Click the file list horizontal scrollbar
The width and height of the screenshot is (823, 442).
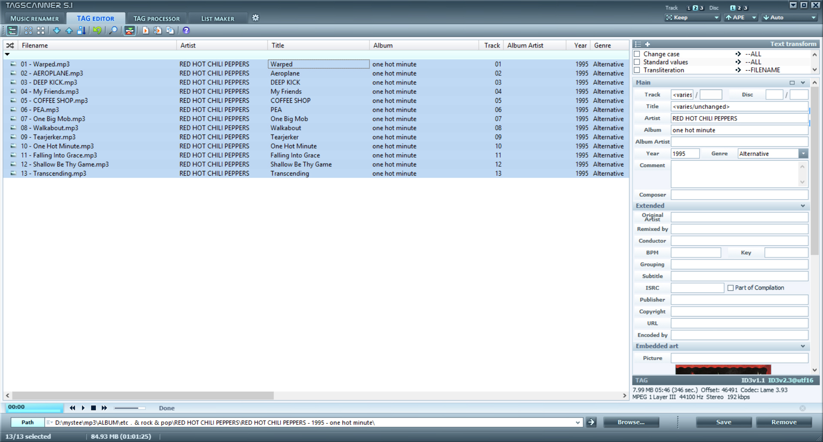pyautogui.click(x=143, y=396)
